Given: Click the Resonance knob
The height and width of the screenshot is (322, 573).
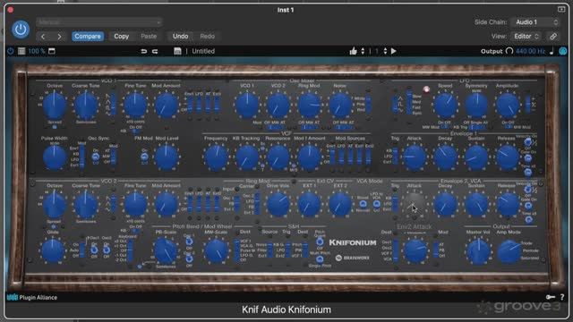Looking at the screenshot, I should (x=278, y=157).
